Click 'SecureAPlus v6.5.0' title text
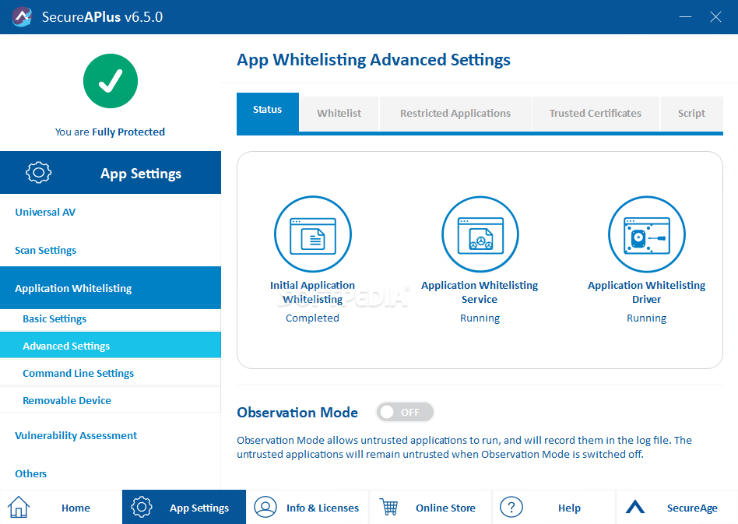 102,17
